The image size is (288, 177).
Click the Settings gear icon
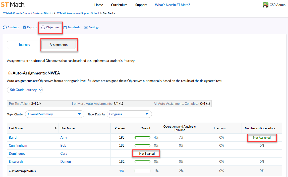coord(86,27)
